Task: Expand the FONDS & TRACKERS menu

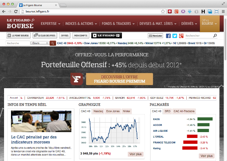Action: coord(118,23)
